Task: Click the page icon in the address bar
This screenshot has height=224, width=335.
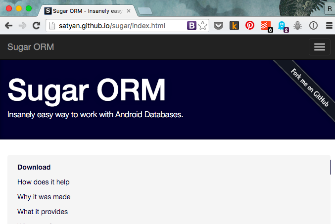Action: click(x=52, y=26)
